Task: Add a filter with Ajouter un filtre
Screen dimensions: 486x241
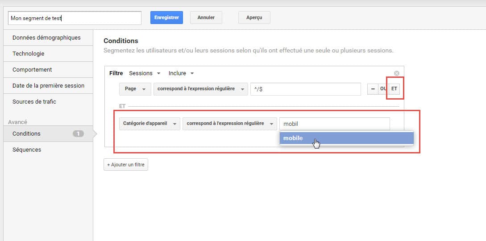Action: [126, 165]
